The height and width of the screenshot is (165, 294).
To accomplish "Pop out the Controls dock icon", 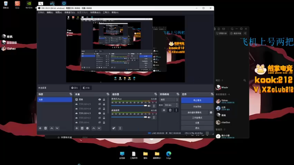I will tap(212, 94).
